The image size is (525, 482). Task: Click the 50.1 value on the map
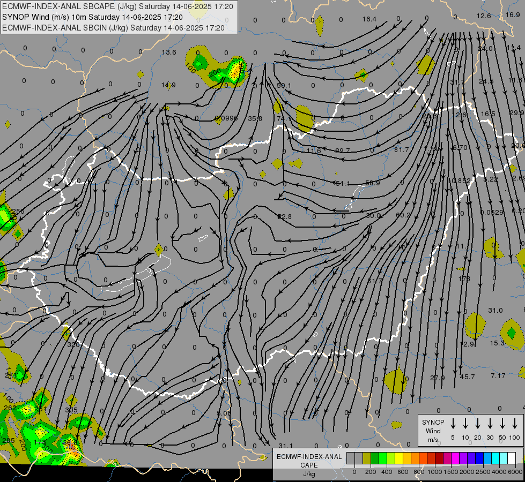(x=284, y=86)
